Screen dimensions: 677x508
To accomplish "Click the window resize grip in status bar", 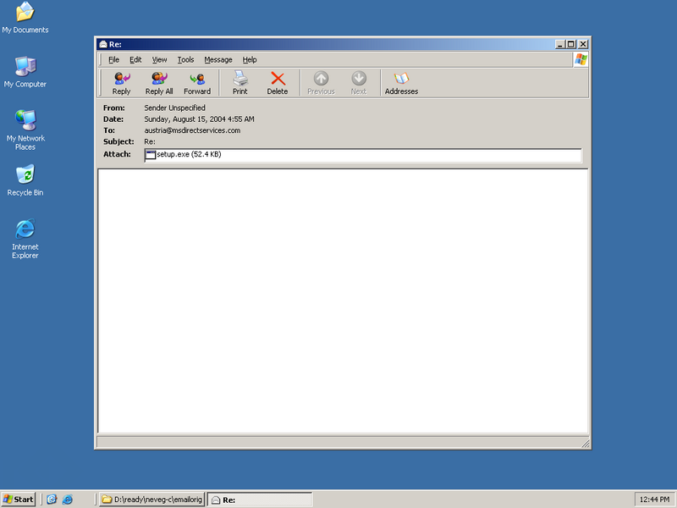I will point(586,444).
